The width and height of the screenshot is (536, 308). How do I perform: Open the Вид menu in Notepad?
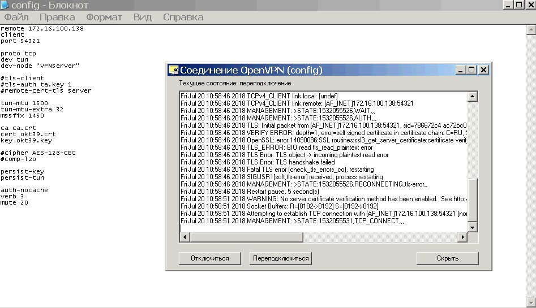(142, 17)
